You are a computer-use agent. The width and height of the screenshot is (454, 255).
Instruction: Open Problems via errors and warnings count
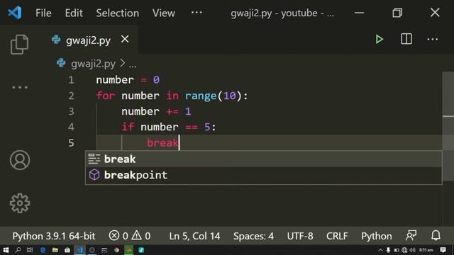pyautogui.click(x=130, y=236)
